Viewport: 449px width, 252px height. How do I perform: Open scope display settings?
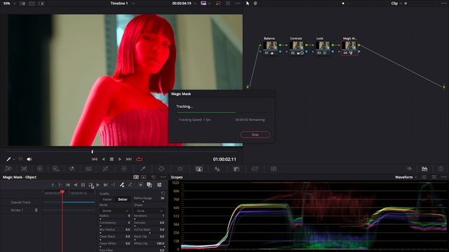424,177
